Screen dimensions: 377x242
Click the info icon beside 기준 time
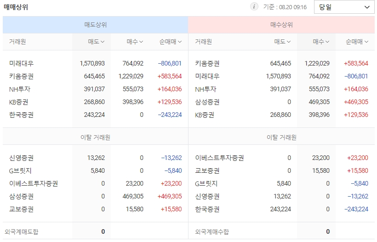click(254, 6)
